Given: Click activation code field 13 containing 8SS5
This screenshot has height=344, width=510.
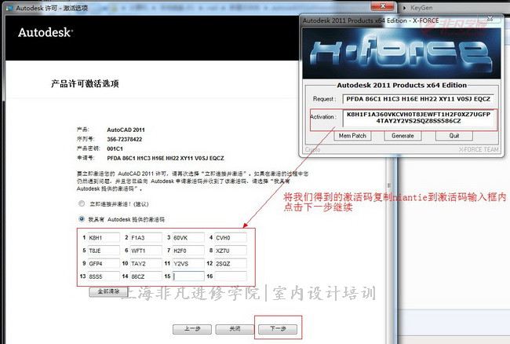Looking at the screenshot, I should point(104,276).
